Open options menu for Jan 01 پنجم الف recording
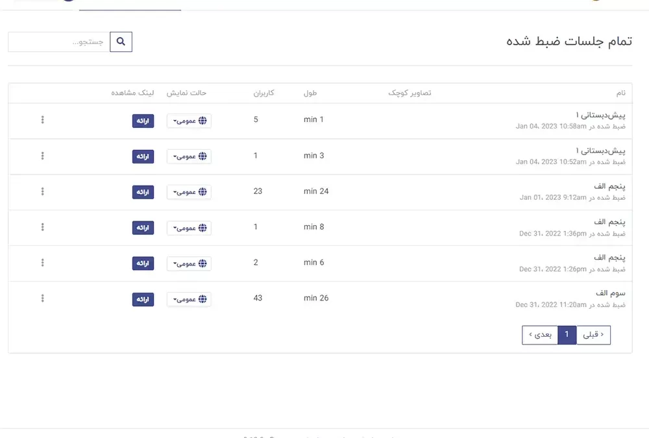 43,191
